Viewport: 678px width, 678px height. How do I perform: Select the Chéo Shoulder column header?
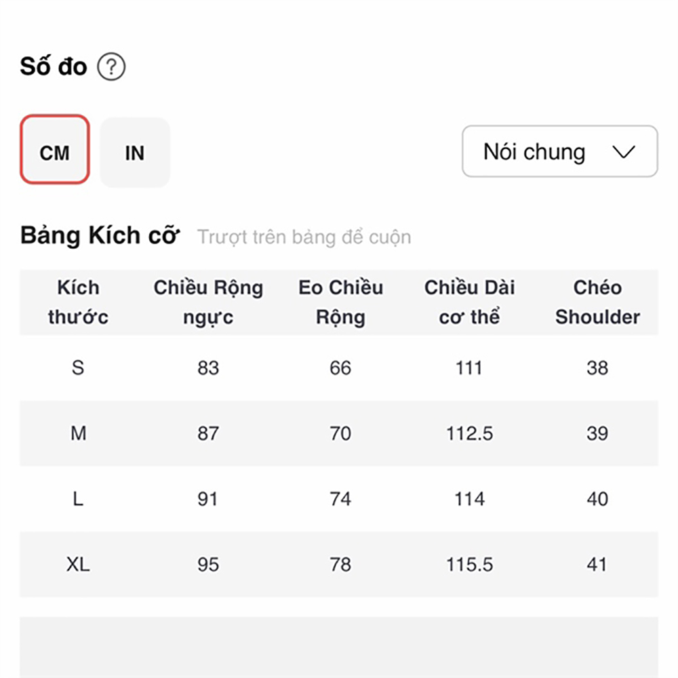(597, 302)
